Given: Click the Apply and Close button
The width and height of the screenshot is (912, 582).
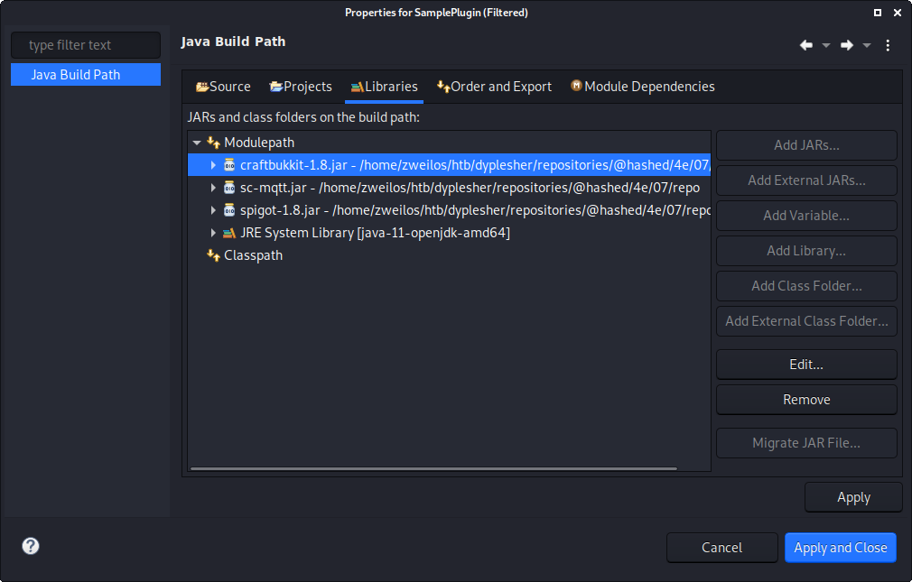Looking at the screenshot, I should tap(840, 548).
